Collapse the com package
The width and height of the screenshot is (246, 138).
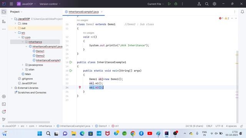click(19, 37)
